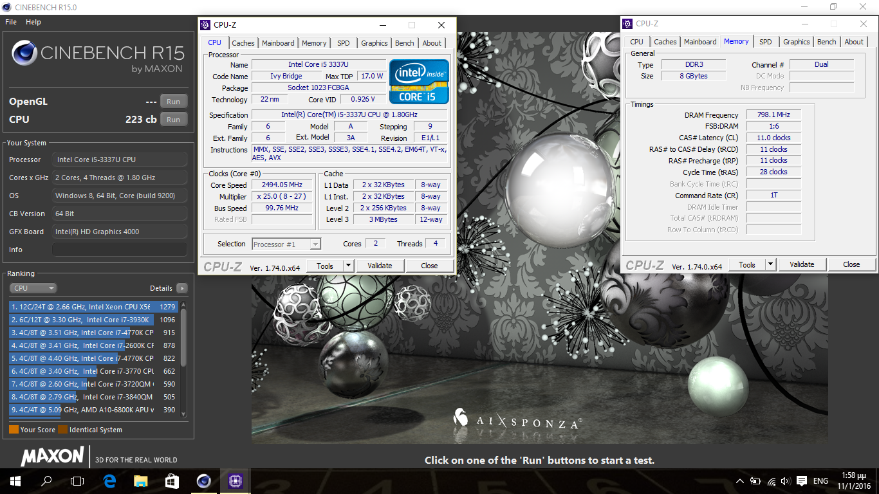The width and height of the screenshot is (879, 494).
Task: Click Validate in left CPU-Z window
Action: coord(380,266)
